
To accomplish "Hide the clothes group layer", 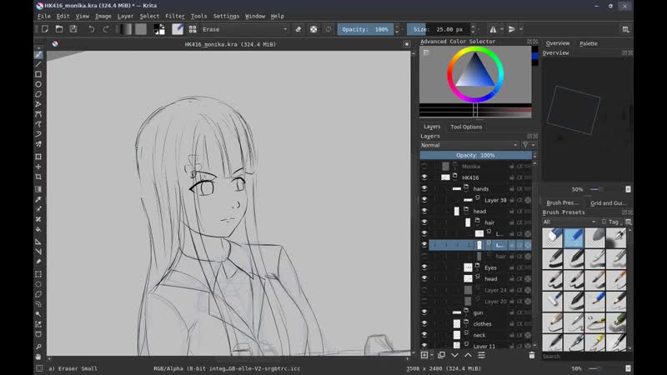I will coord(424,323).
